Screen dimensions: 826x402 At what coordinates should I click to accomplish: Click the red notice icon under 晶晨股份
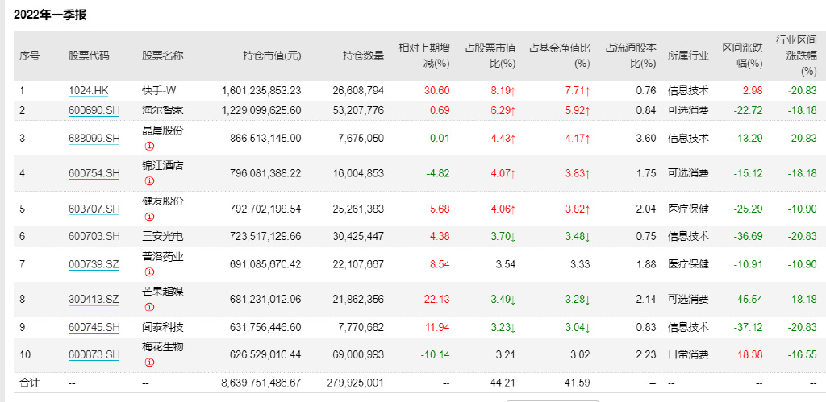[148, 146]
